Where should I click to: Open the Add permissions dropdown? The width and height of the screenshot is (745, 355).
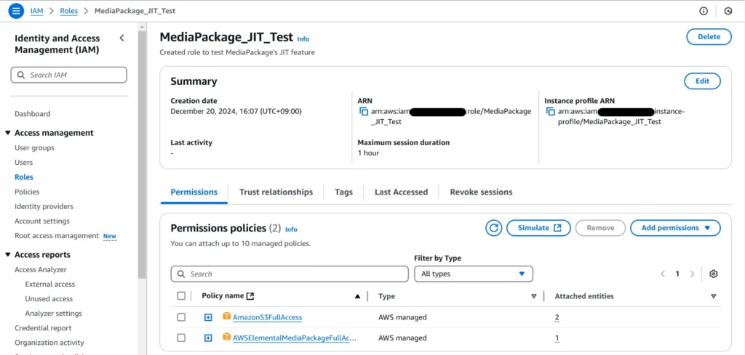[675, 228]
